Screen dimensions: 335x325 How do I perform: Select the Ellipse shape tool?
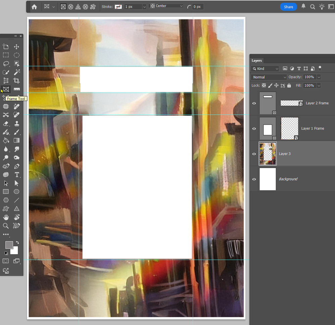16,192
